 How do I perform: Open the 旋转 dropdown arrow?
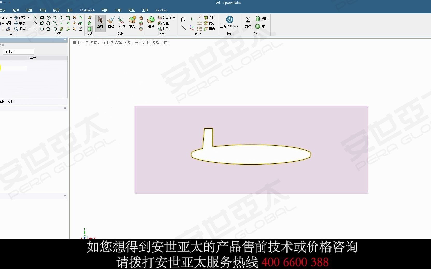click(28, 18)
